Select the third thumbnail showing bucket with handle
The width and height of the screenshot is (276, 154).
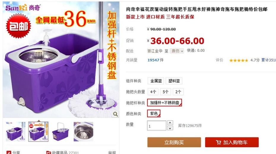pyautogui.click(x=61, y=132)
